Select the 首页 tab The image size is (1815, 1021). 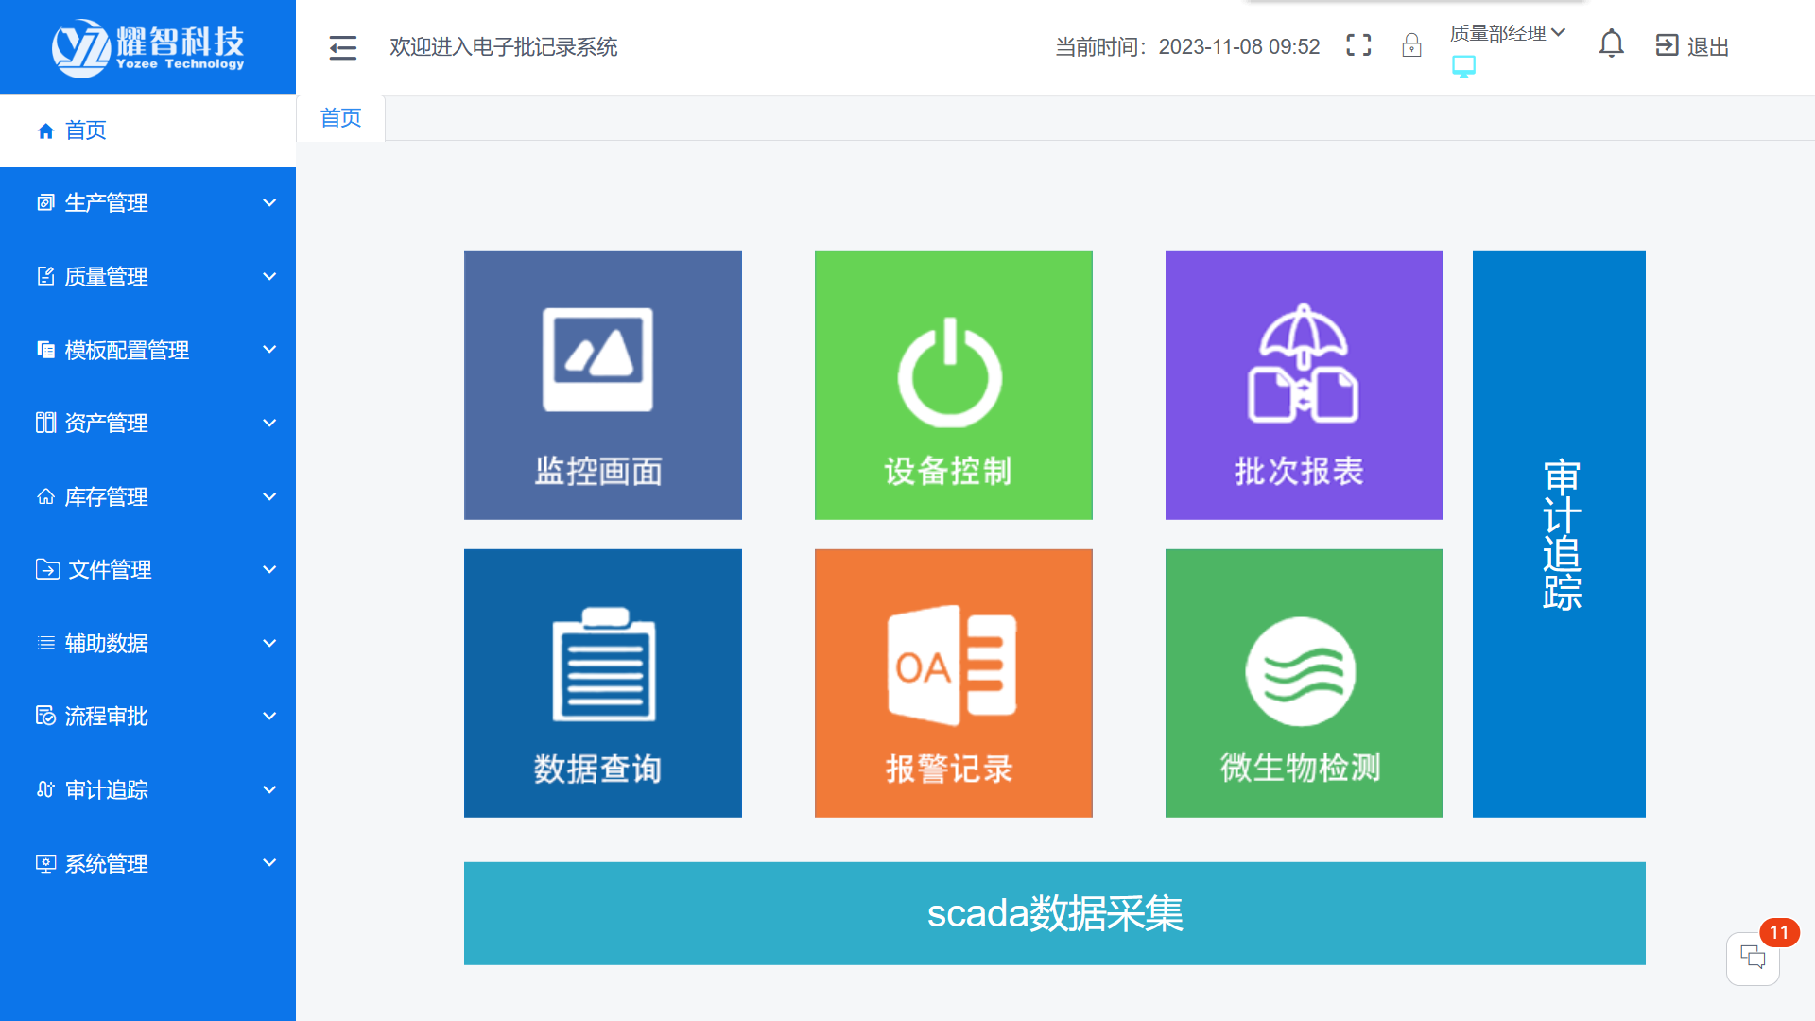[340, 117]
